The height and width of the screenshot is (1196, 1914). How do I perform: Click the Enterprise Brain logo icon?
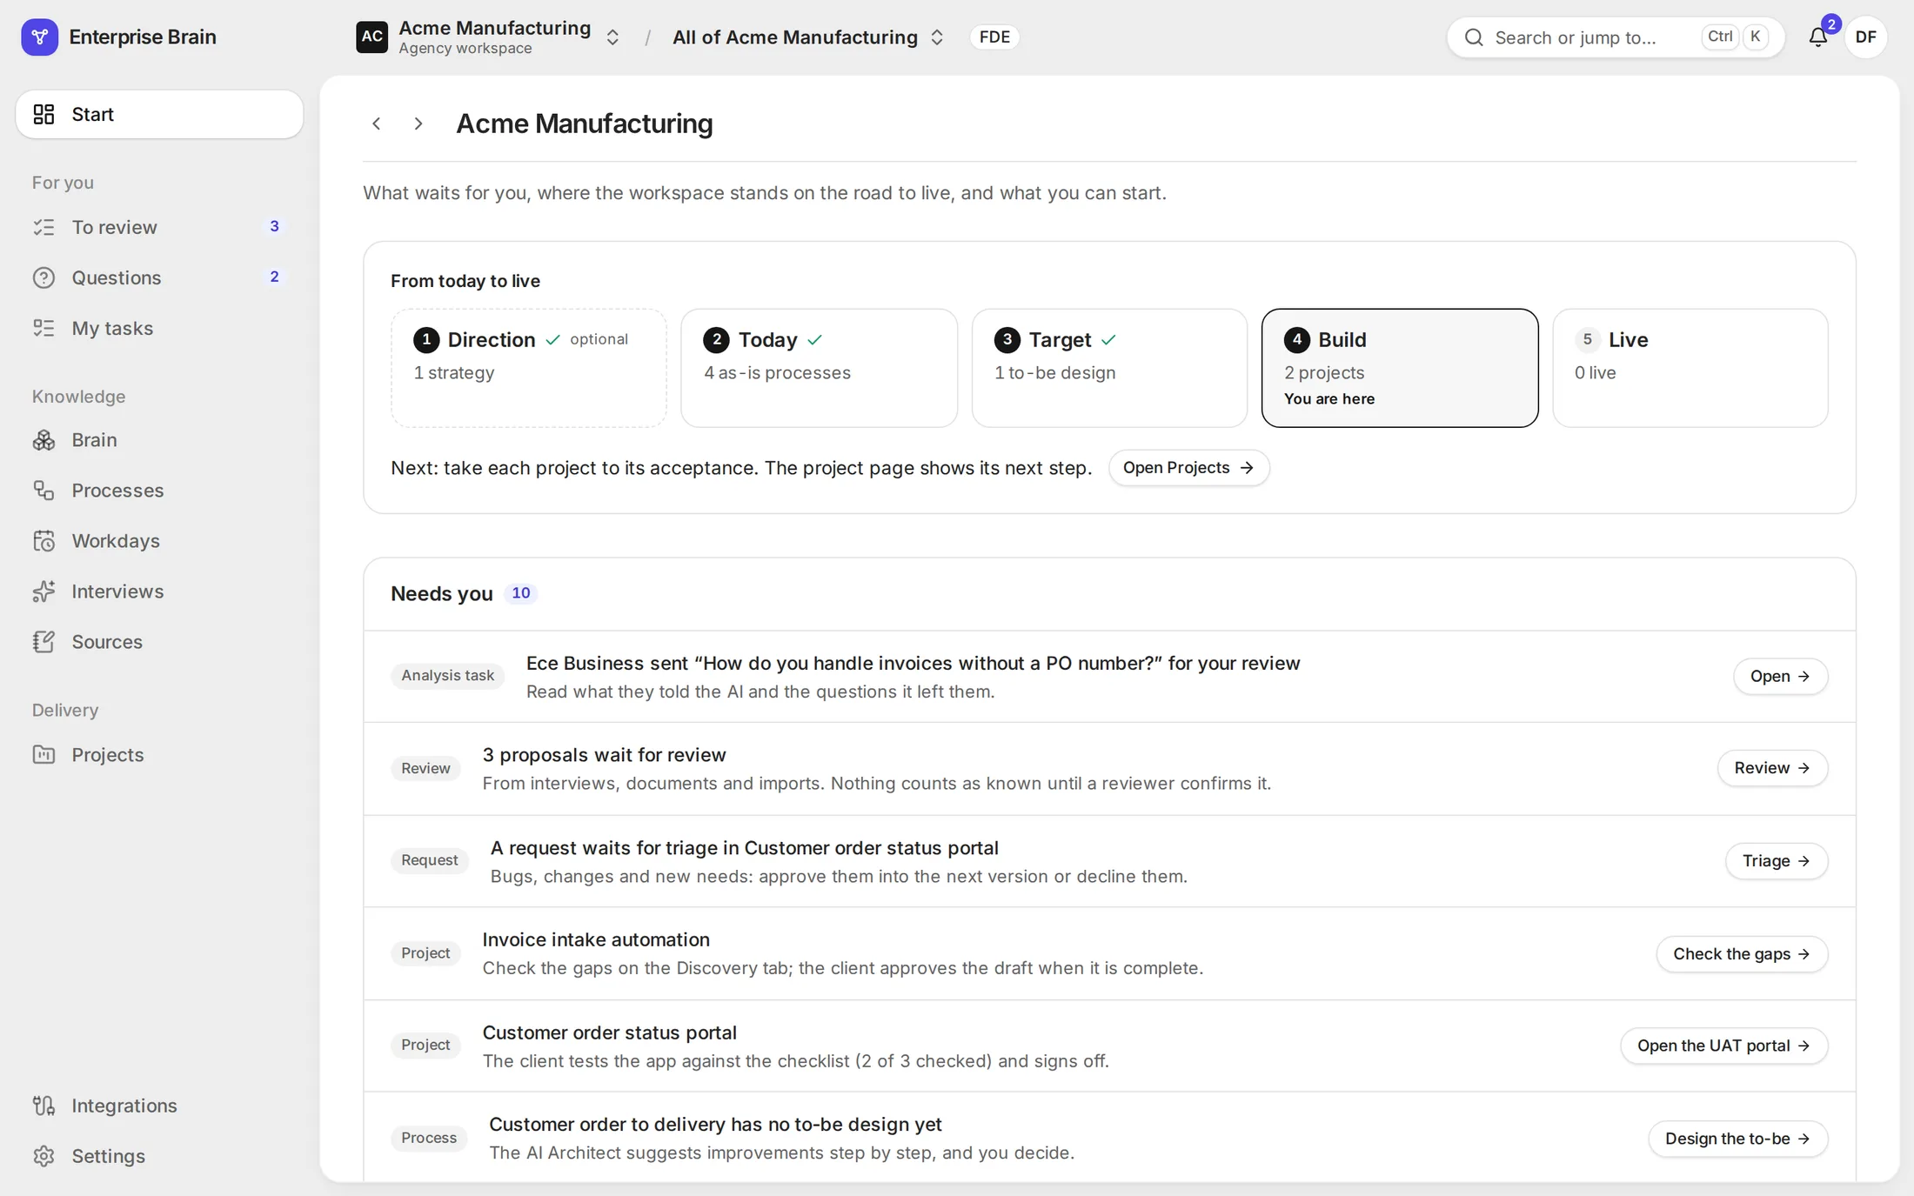(x=39, y=37)
